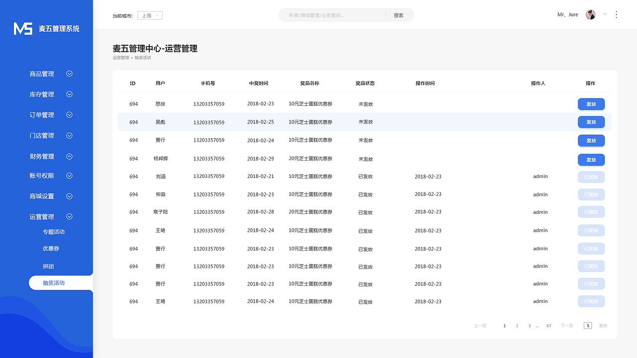Click the 奖品名称 column header
The width and height of the screenshot is (637, 358).
(x=310, y=83)
